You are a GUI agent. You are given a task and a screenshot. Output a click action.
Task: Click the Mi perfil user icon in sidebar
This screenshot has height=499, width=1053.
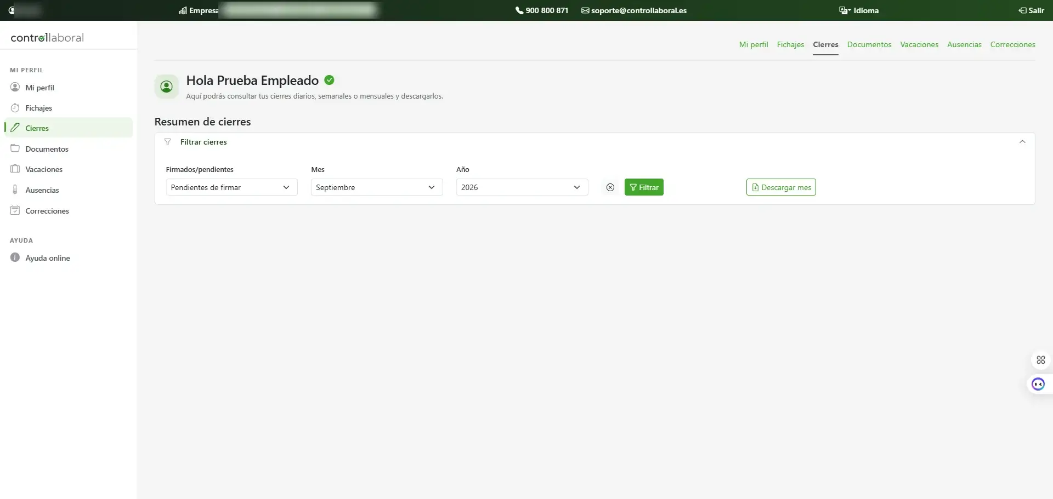click(x=15, y=87)
